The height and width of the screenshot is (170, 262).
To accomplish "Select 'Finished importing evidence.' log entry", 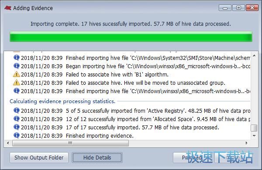I will tap(100, 135).
